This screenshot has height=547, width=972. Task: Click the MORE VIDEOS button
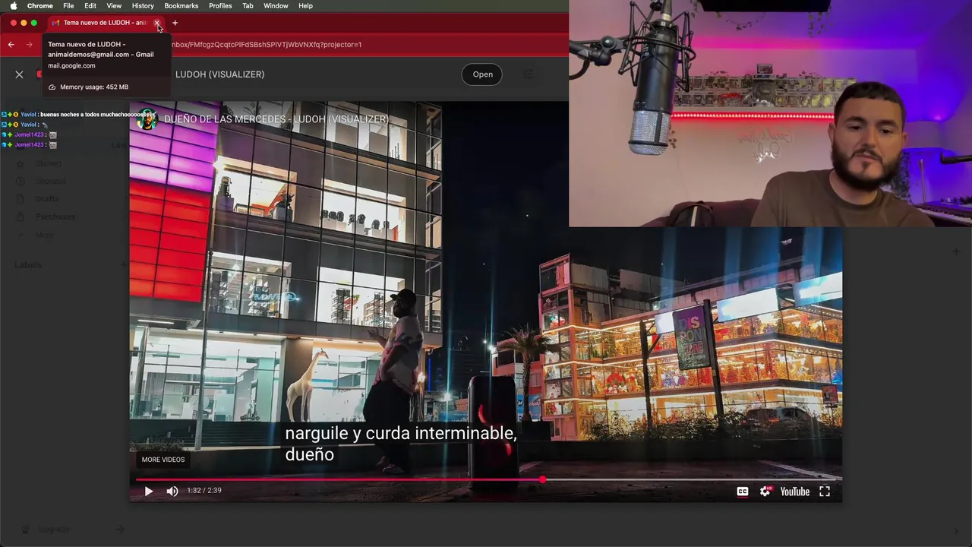click(x=163, y=460)
